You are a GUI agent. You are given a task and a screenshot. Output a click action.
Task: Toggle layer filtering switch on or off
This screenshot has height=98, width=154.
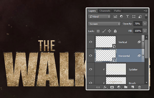pos(146,17)
